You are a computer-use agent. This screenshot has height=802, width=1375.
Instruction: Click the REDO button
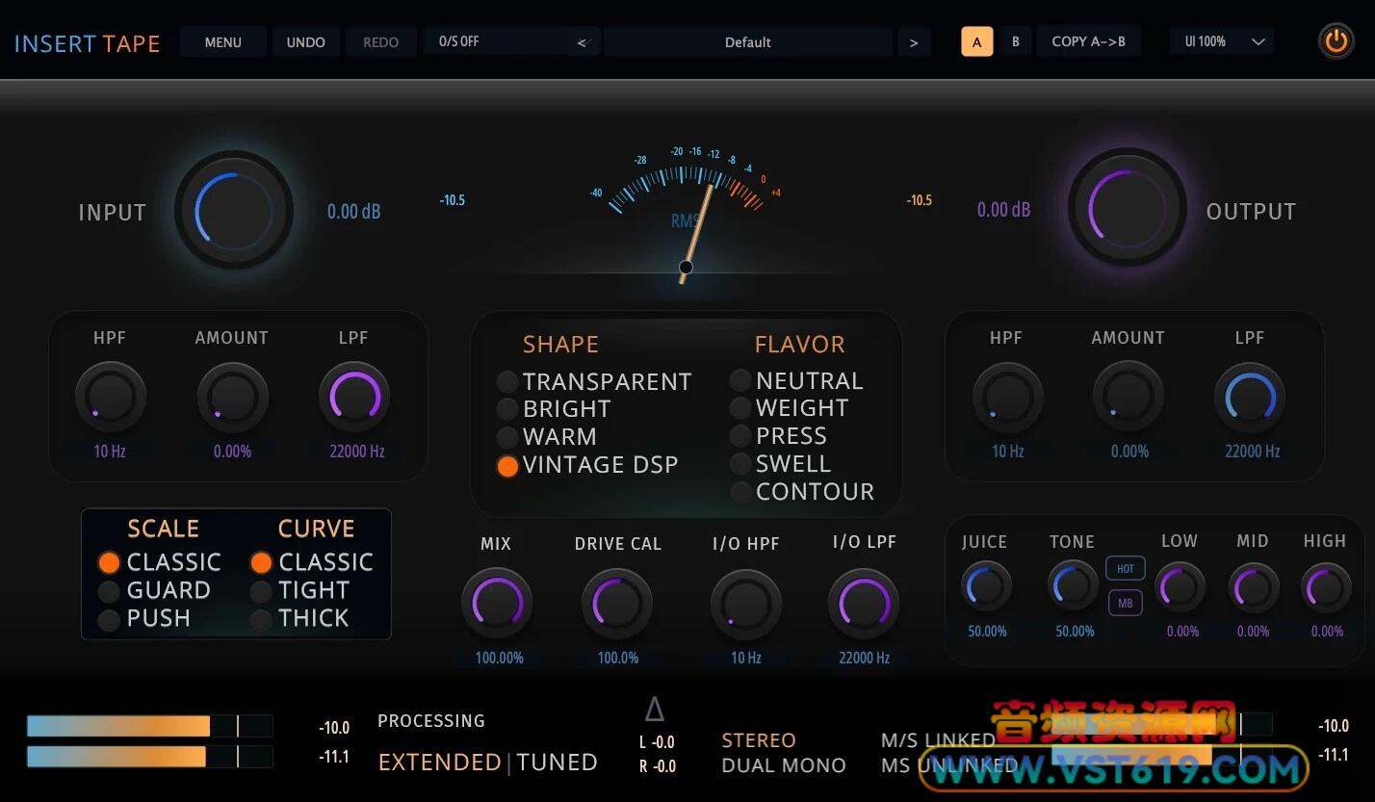381,42
